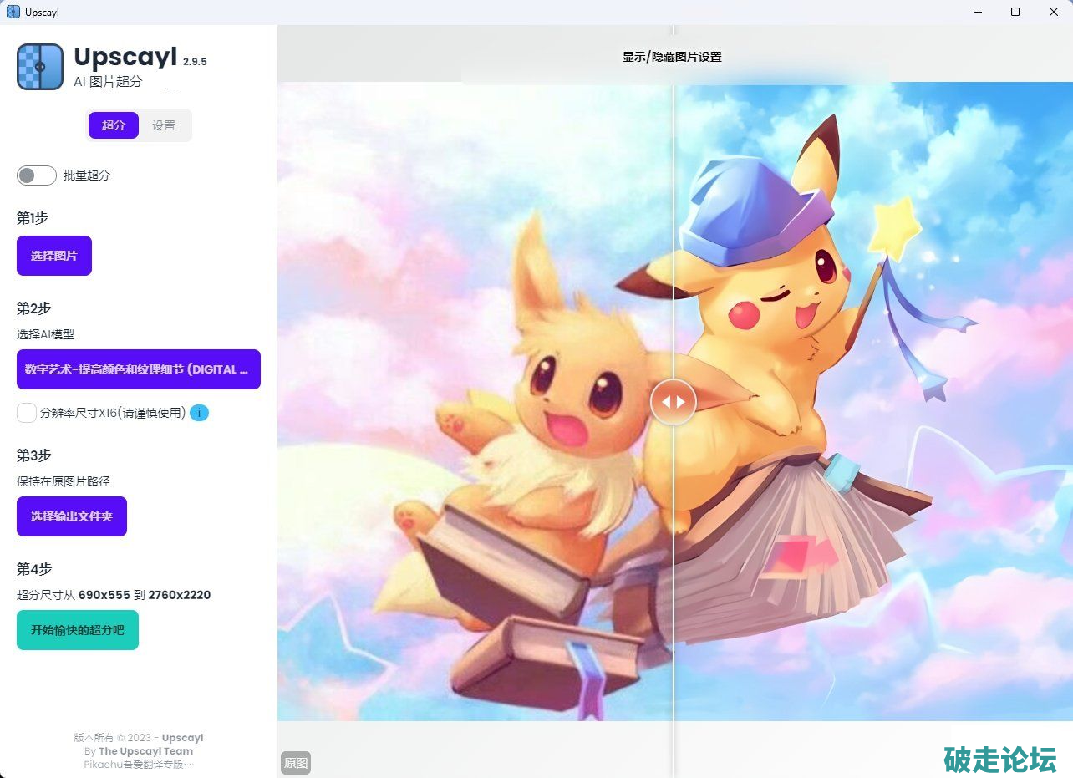Click the 选择图片 button
This screenshot has width=1073, height=778.
(54, 256)
